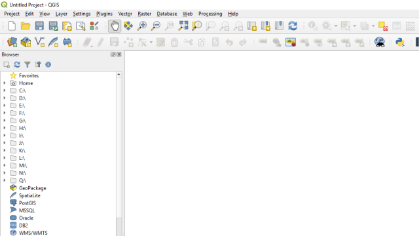This screenshot has height=236, width=419.
Task: Select SpatiaLite in the Browser tree
Action: point(29,195)
